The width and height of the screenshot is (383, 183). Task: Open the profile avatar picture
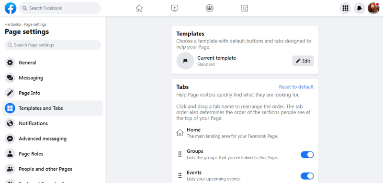tap(374, 8)
